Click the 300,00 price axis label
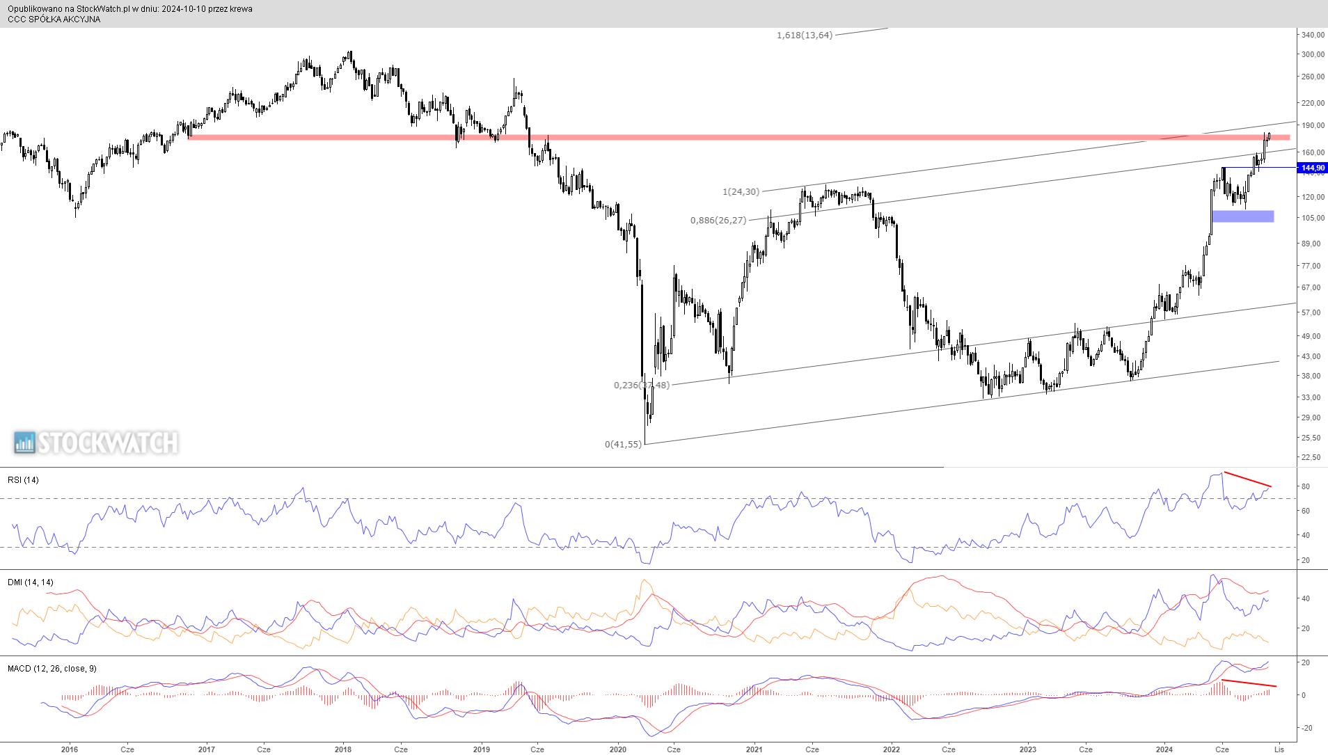 click(x=1312, y=54)
